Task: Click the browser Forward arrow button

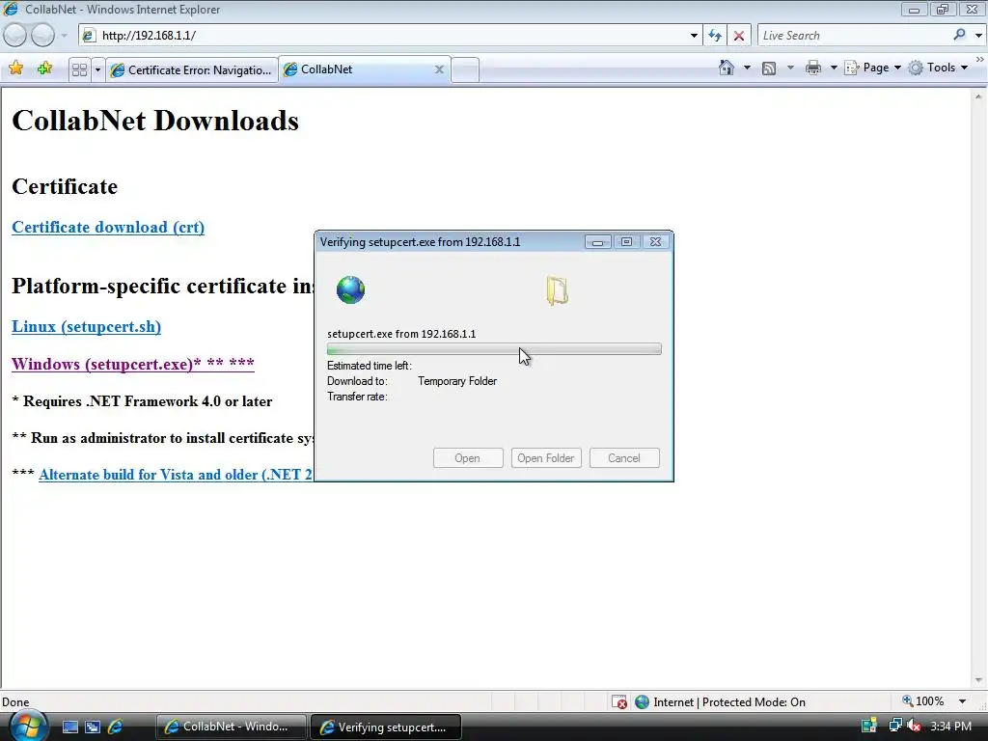Action: coord(42,36)
